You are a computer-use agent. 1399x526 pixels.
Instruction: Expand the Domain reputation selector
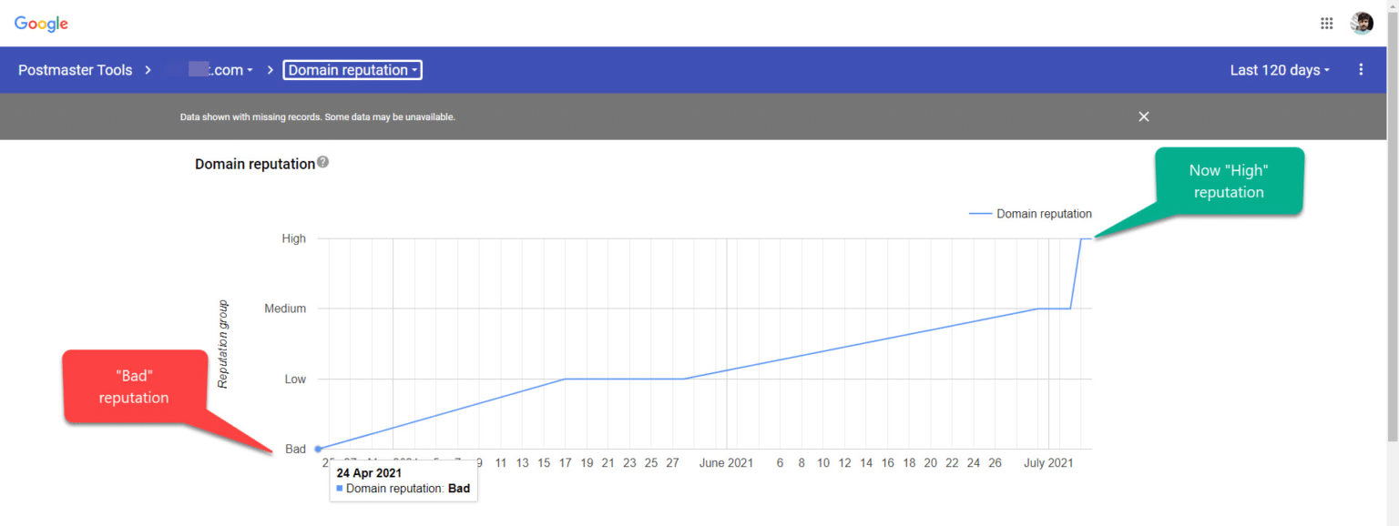tap(352, 70)
